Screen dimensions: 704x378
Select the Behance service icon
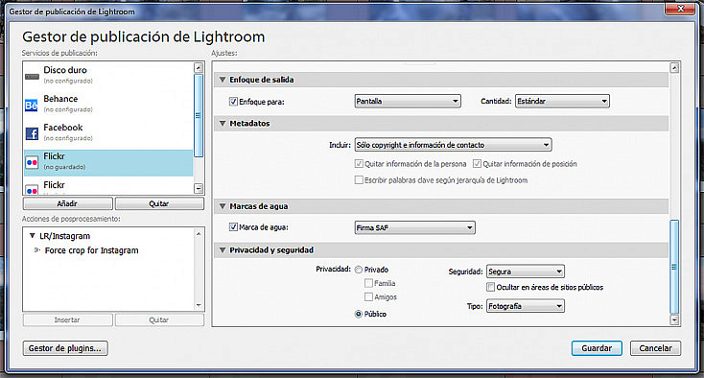[x=32, y=105]
